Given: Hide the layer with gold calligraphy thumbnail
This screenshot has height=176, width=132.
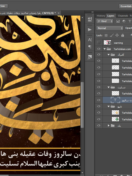Looking at the screenshot, I should pos(99,112).
